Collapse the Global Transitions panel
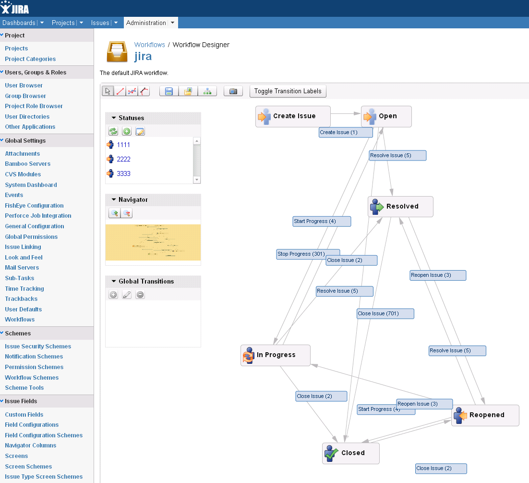The image size is (529, 483). [x=114, y=281]
